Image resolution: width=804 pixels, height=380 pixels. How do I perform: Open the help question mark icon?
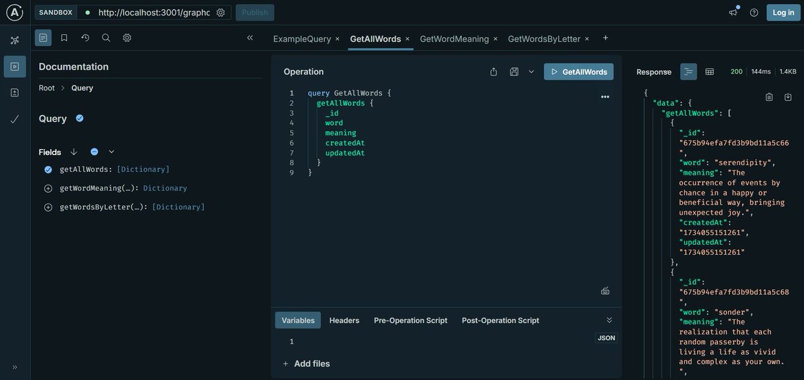(754, 13)
